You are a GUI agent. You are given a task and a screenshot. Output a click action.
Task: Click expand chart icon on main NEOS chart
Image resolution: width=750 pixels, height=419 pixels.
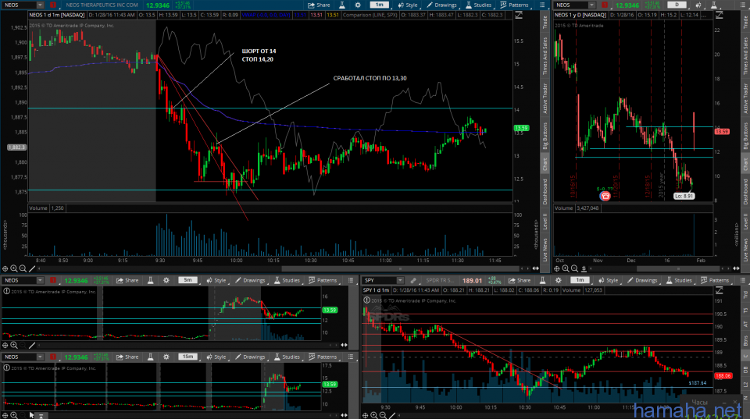tap(519, 16)
